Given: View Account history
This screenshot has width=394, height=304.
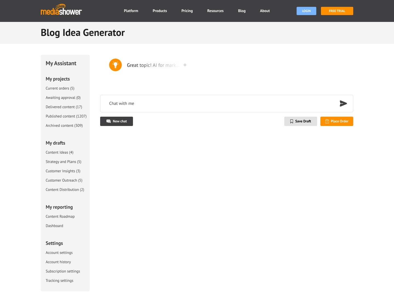Looking at the screenshot, I should pyautogui.click(x=58, y=262).
